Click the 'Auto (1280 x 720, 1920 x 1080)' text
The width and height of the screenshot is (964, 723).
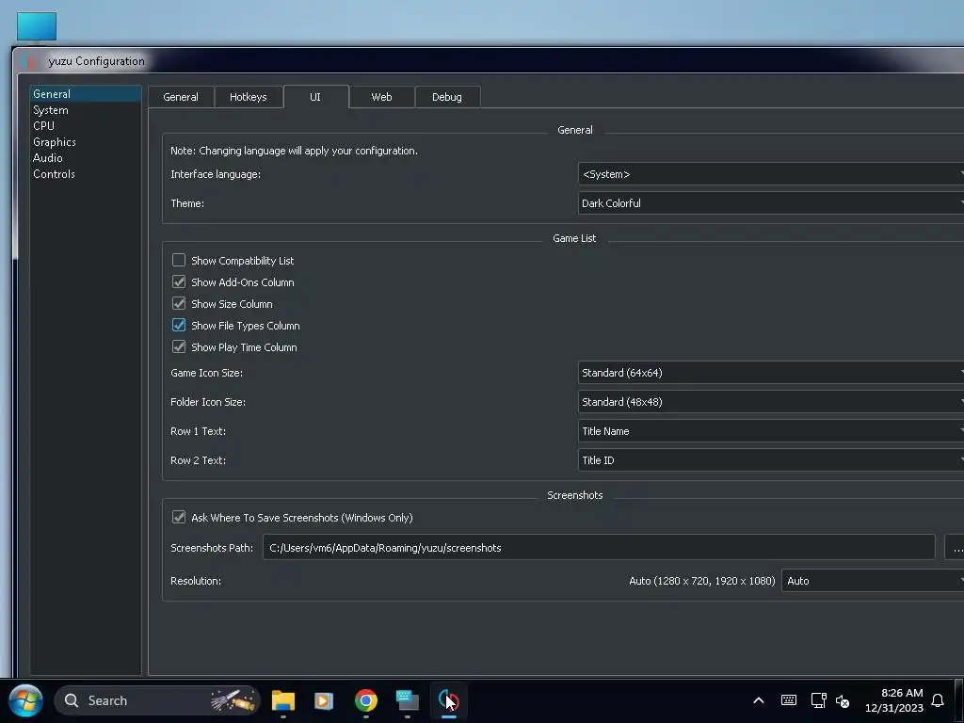(x=701, y=580)
